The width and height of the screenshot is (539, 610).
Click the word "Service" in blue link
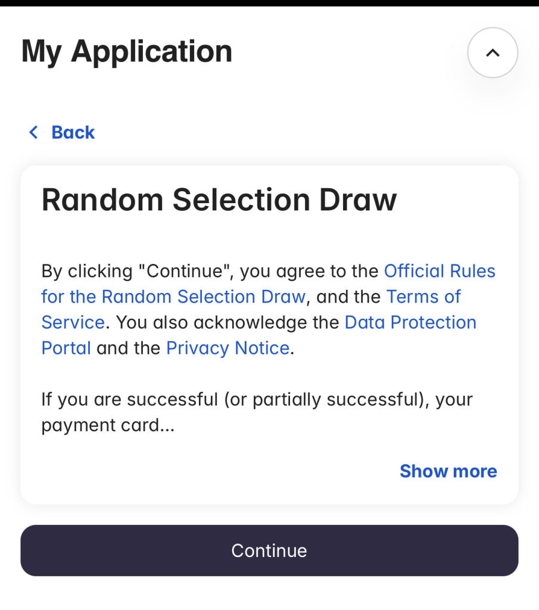(x=73, y=322)
